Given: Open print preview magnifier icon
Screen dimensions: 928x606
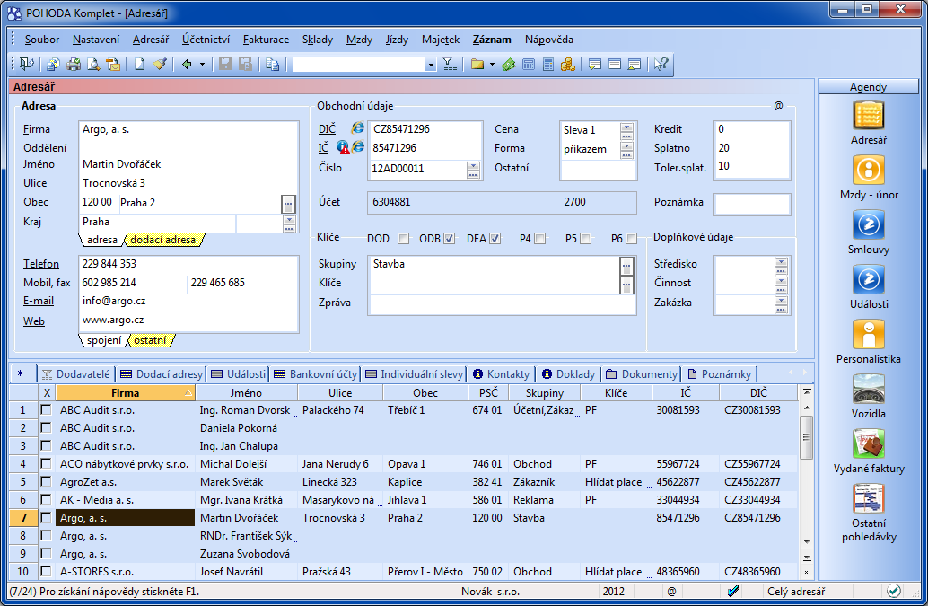Looking at the screenshot, I should [93, 64].
